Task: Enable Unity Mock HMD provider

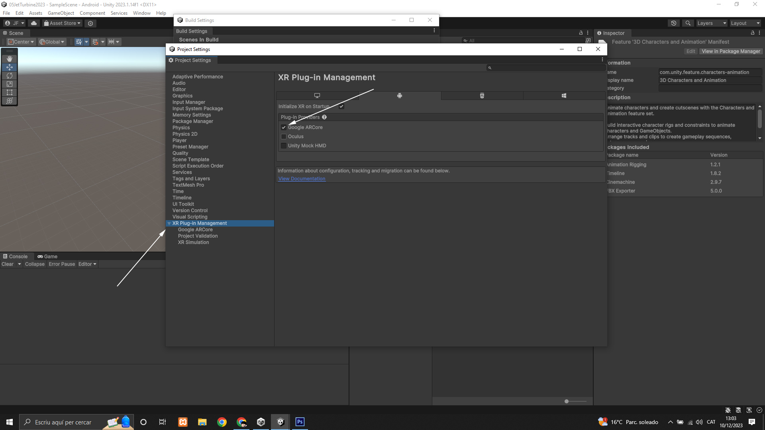Action: click(284, 146)
